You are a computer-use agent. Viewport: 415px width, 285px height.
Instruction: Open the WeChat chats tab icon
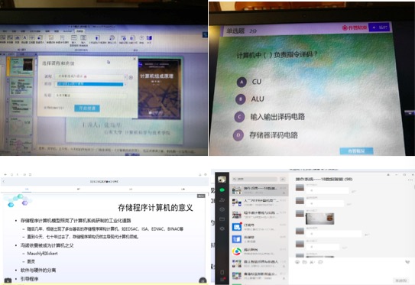pyautogui.click(x=222, y=190)
